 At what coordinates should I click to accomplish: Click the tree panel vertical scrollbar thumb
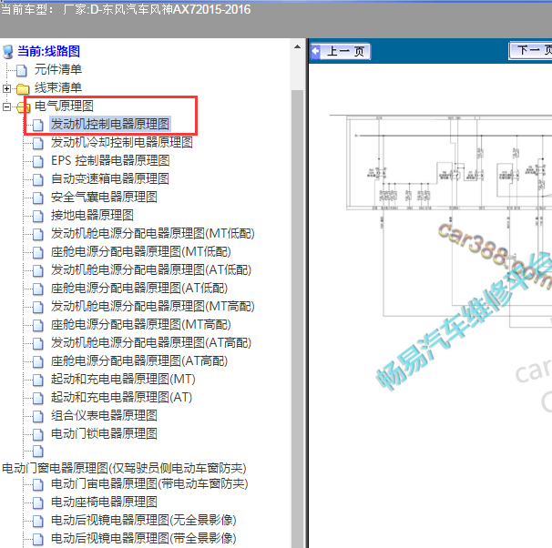click(x=297, y=317)
